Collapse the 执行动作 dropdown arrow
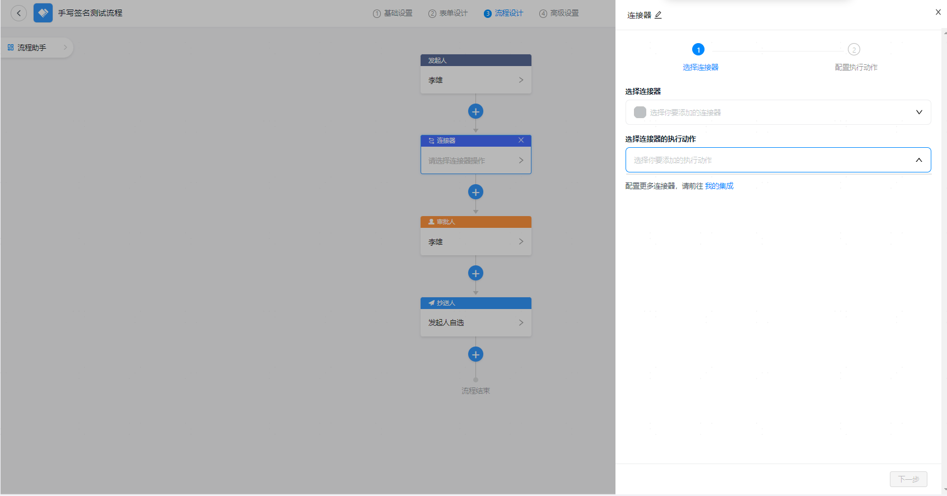 pos(919,160)
